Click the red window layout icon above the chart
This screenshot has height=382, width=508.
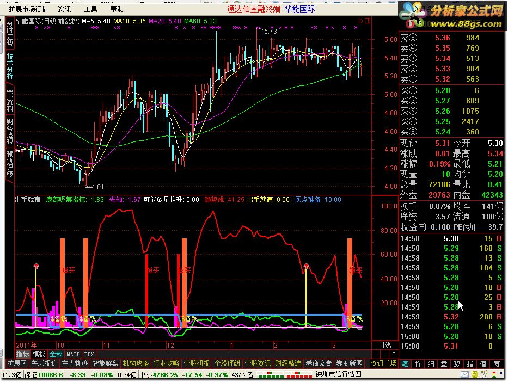368,21
